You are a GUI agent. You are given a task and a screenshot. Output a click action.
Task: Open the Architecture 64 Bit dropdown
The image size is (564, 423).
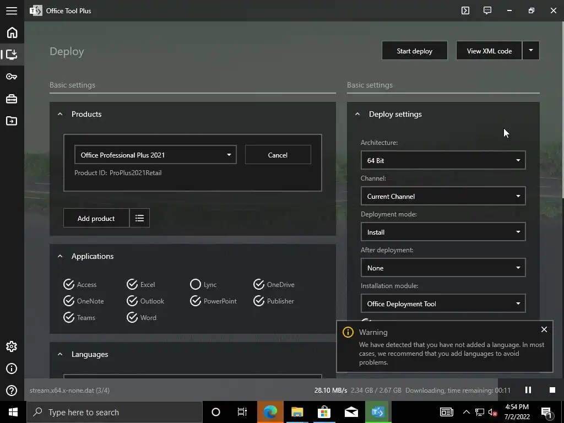(x=443, y=160)
